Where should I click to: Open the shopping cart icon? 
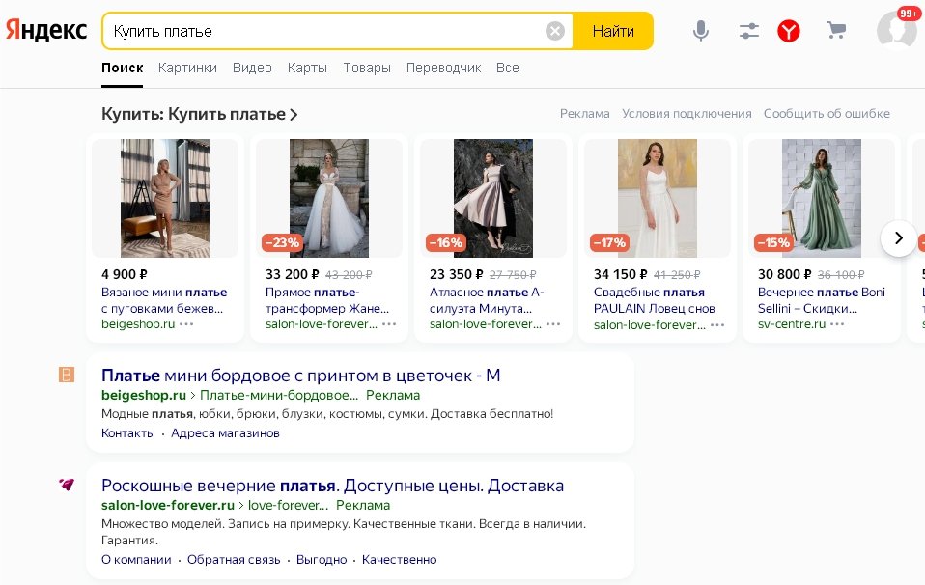point(836,31)
